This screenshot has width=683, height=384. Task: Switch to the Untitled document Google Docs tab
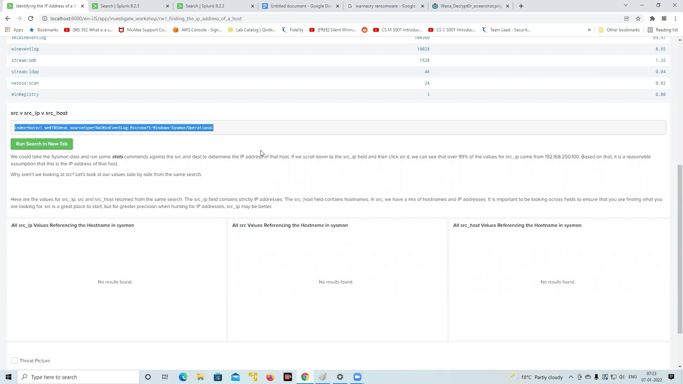pyautogui.click(x=300, y=6)
